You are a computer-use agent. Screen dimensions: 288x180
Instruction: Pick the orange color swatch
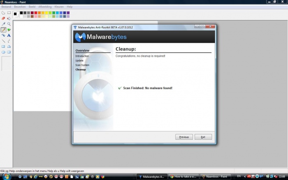click(39, 13)
